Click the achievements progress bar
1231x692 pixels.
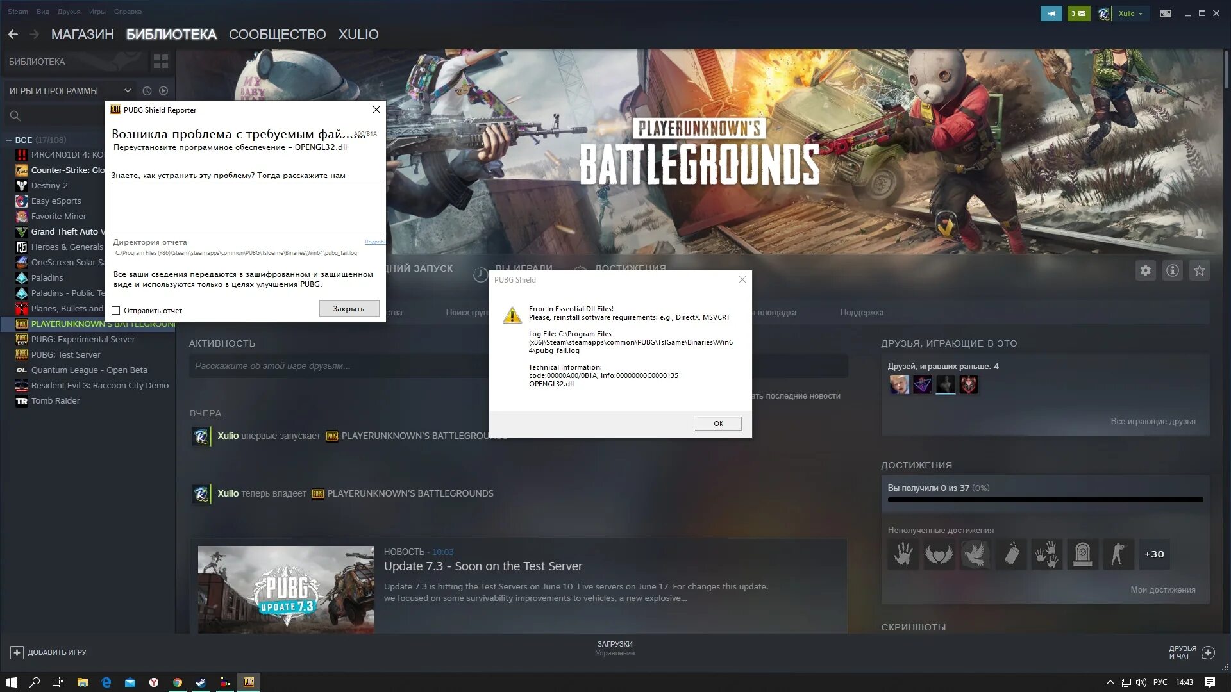coord(1045,500)
